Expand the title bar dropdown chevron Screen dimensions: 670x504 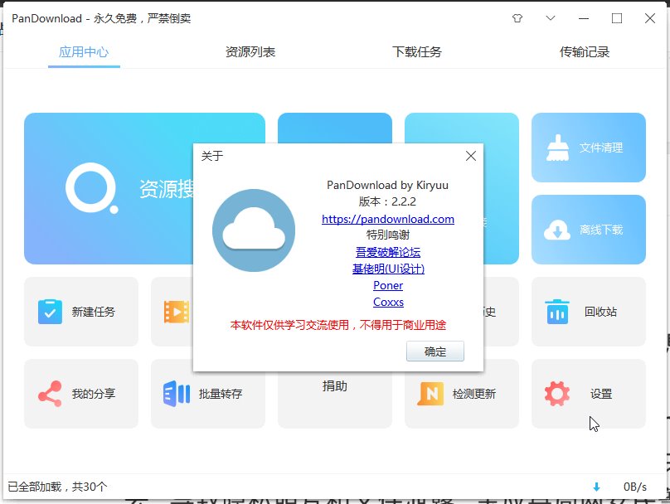(551, 18)
